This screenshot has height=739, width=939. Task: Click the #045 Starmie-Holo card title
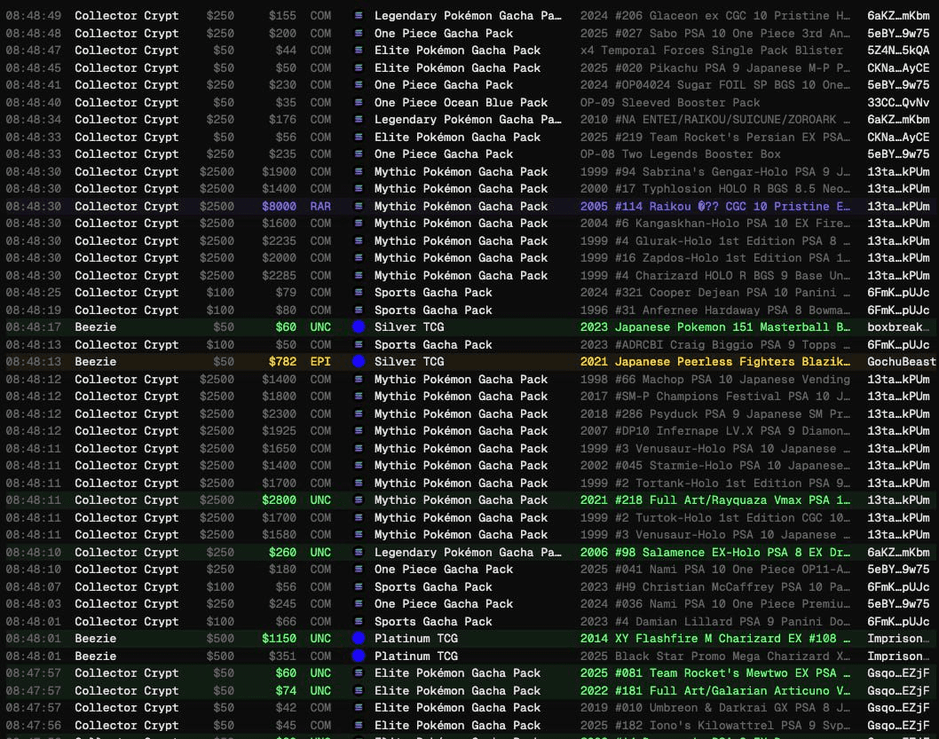coord(715,466)
